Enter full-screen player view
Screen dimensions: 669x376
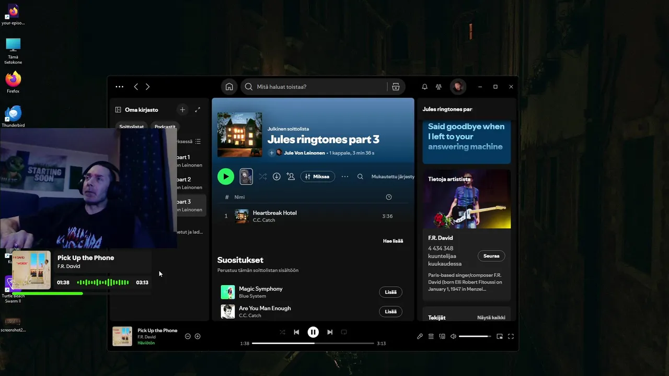[511, 336]
